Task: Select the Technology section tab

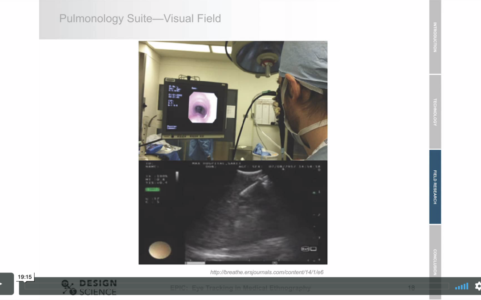Action: coord(435,112)
